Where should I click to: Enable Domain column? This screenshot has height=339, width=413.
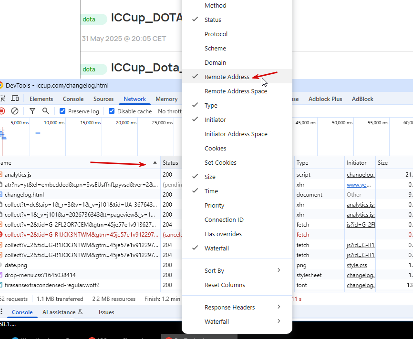tap(237, 62)
